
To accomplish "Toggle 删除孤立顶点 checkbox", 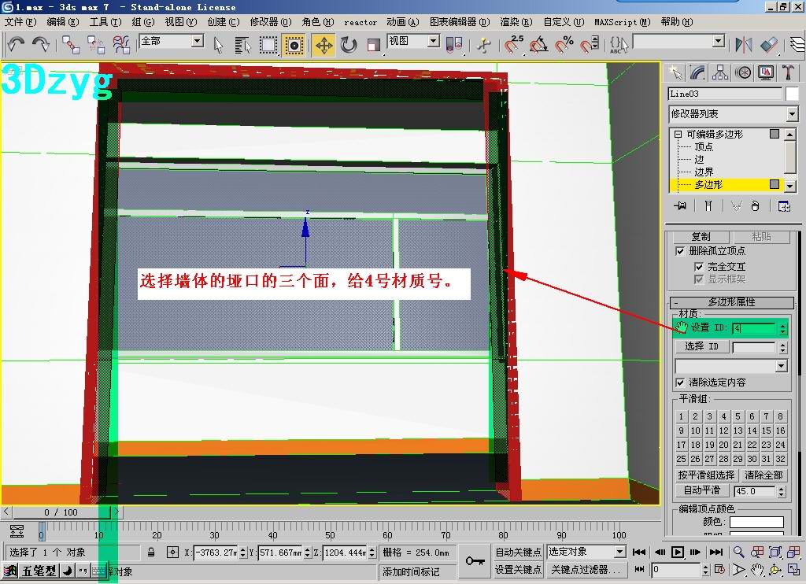I will [x=681, y=251].
